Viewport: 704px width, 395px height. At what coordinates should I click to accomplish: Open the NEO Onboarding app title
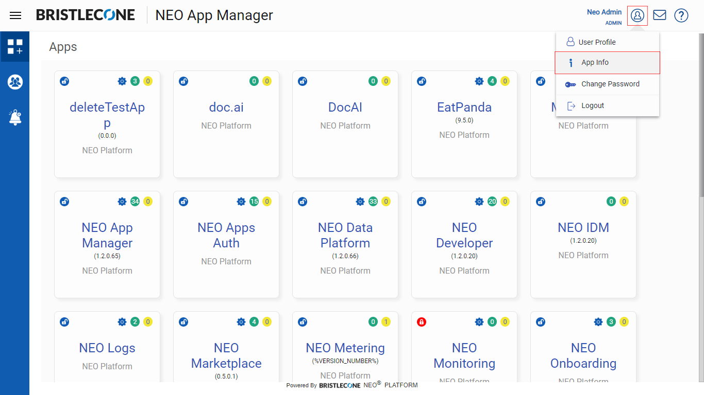pos(583,356)
